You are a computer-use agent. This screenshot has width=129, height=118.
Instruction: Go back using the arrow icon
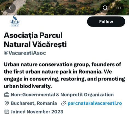[10, 8]
